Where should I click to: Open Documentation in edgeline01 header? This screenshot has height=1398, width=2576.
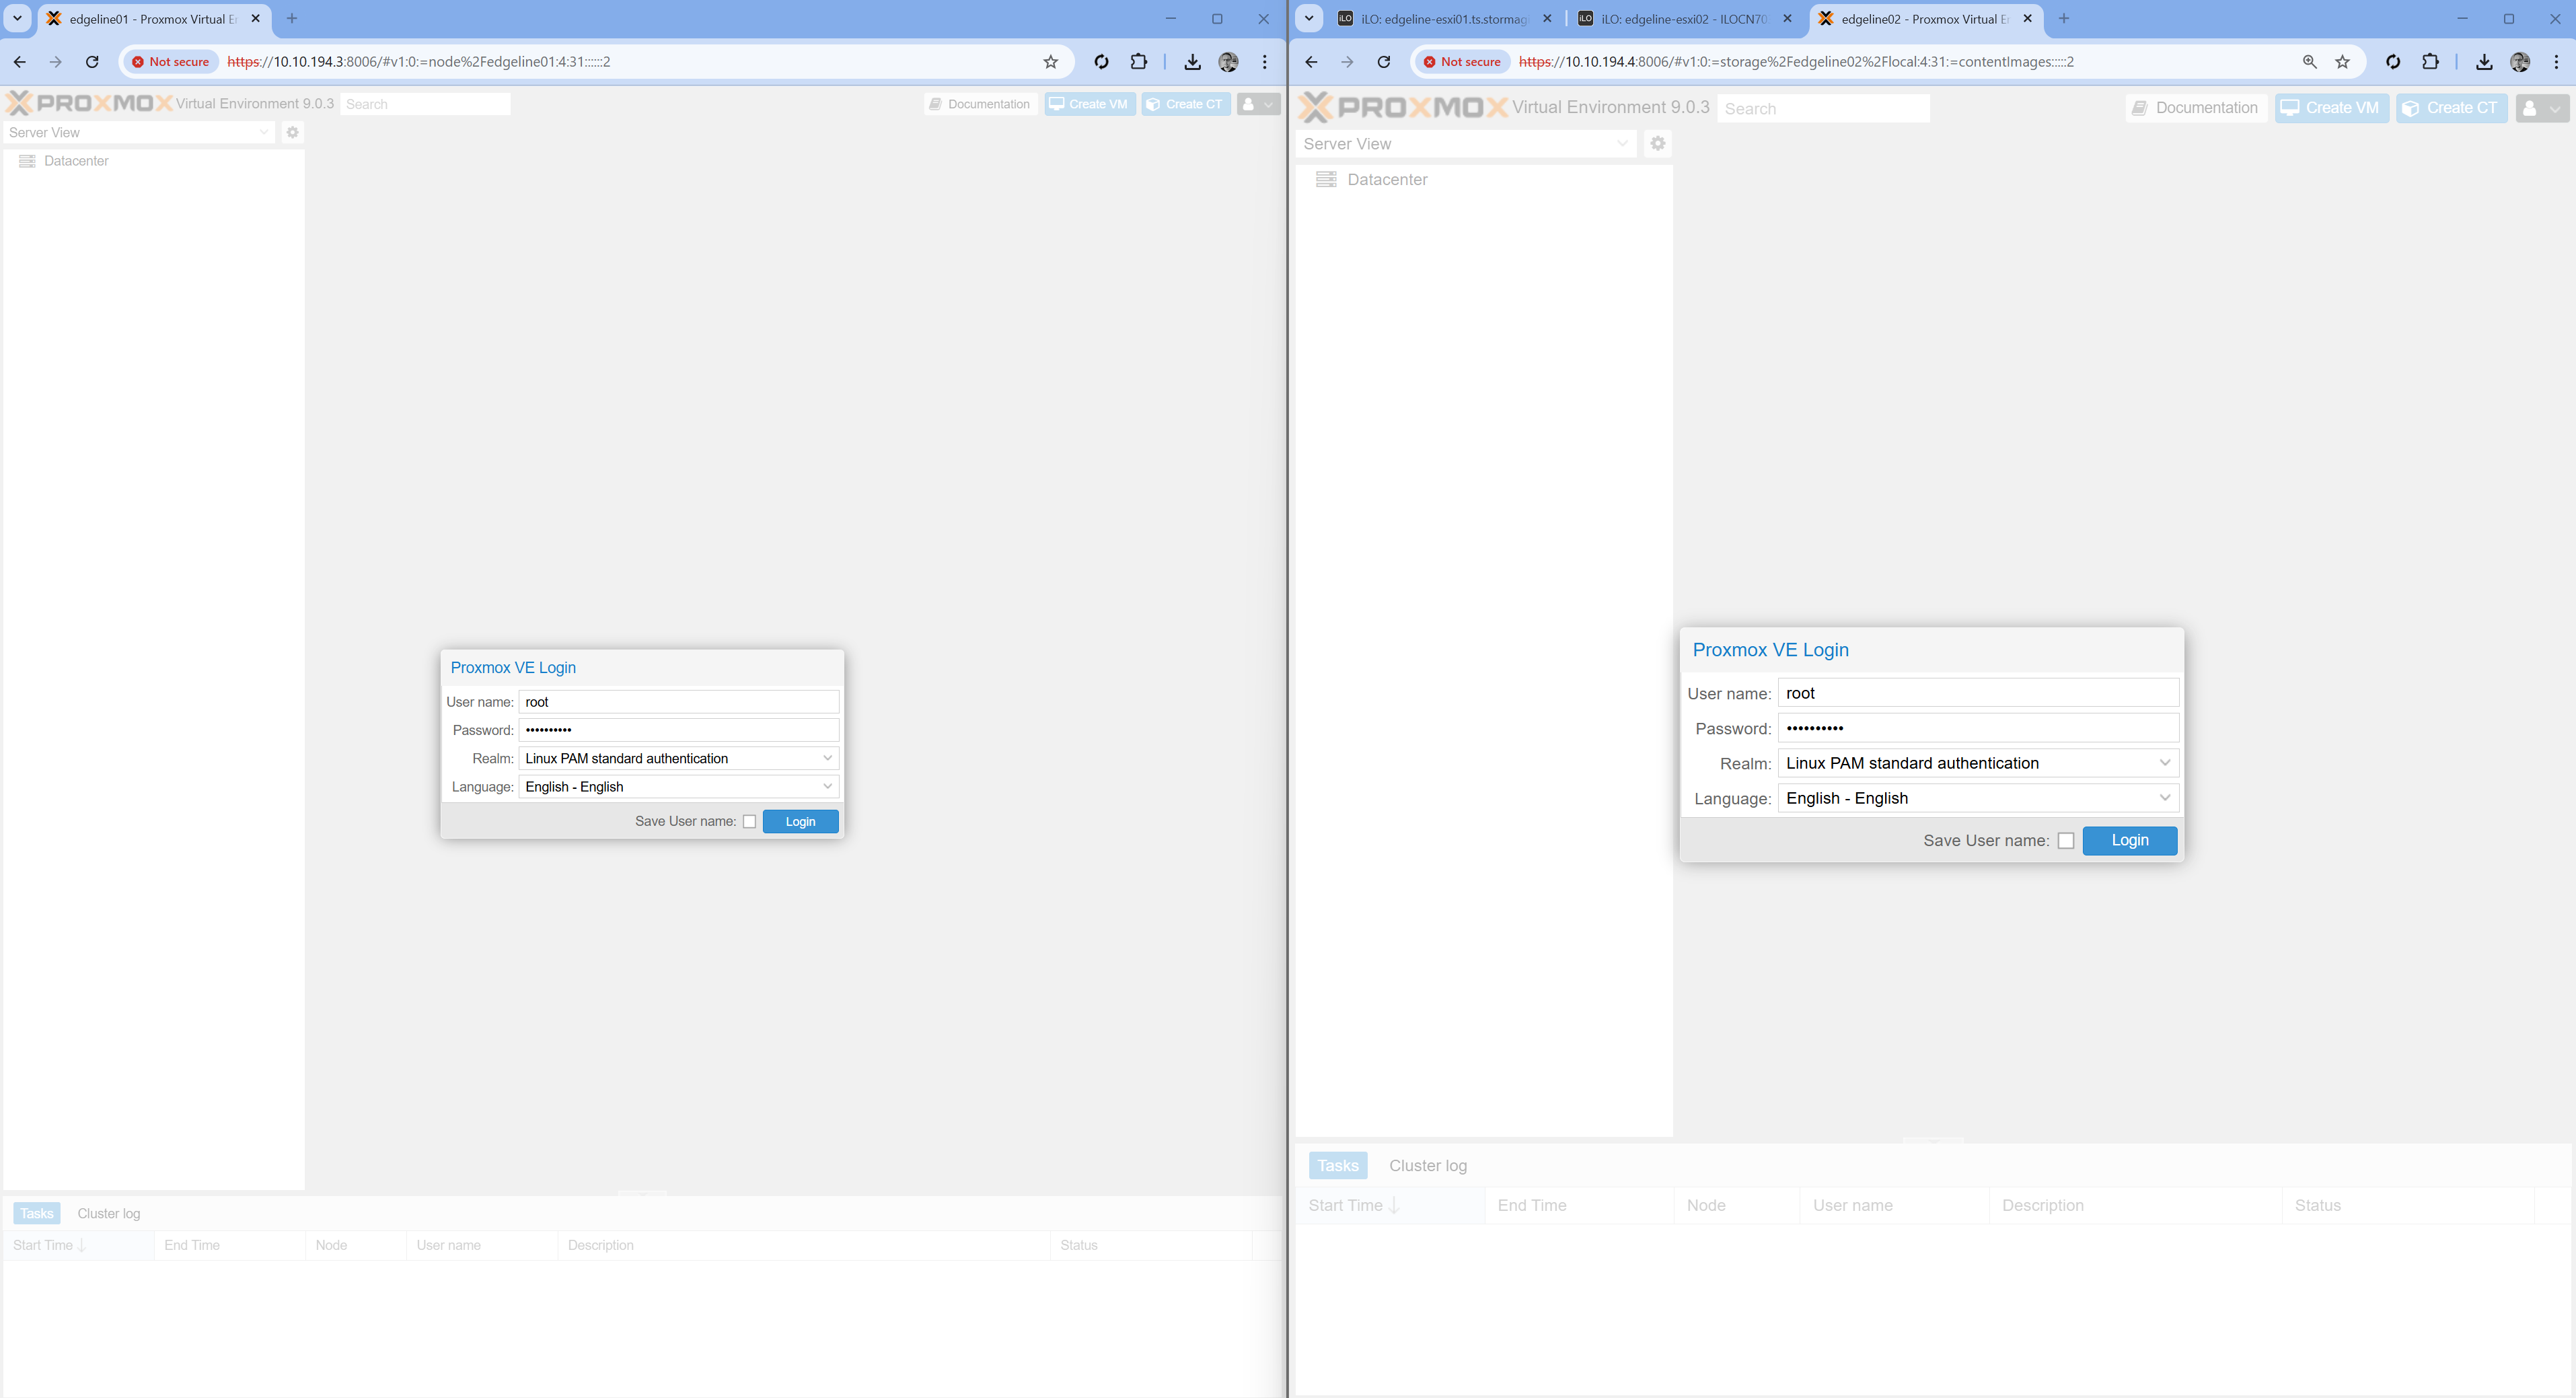click(x=980, y=104)
